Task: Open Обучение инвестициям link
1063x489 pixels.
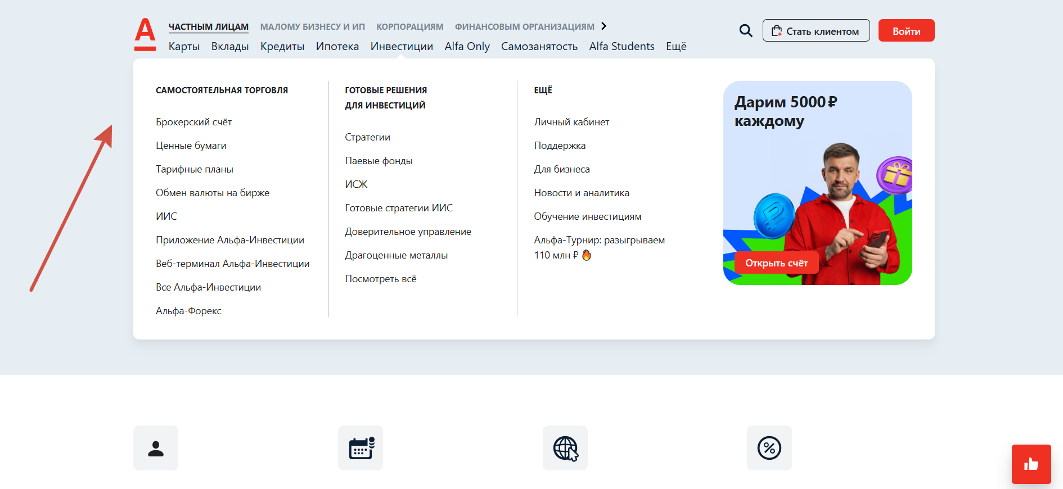Action: [x=588, y=216]
